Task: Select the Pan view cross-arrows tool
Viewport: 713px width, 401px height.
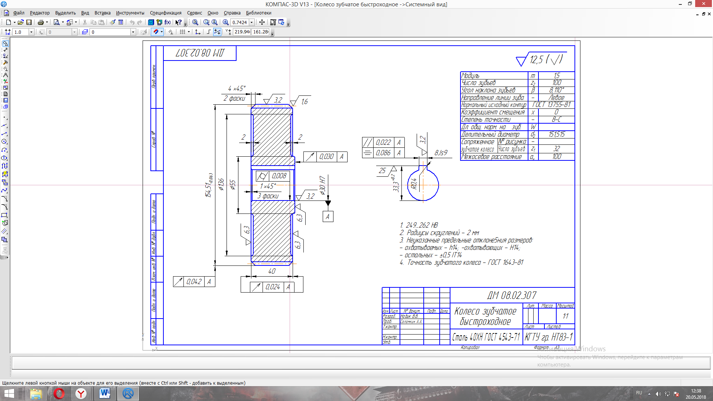Action: tap(262, 22)
